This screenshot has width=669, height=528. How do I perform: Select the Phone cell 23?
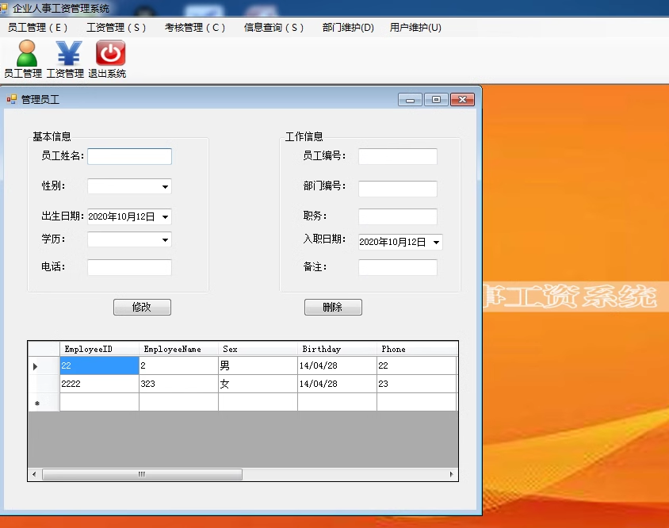pyautogui.click(x=417, y=384)
